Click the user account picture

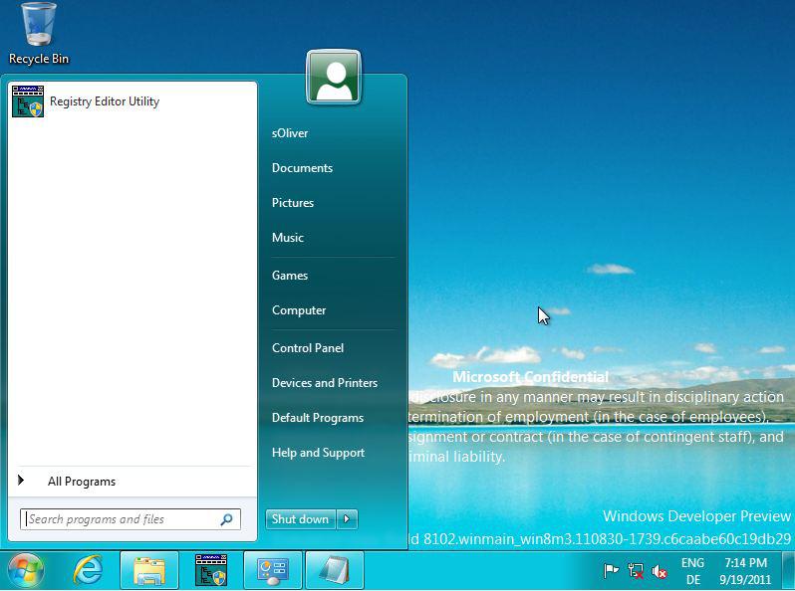point(333,77)
